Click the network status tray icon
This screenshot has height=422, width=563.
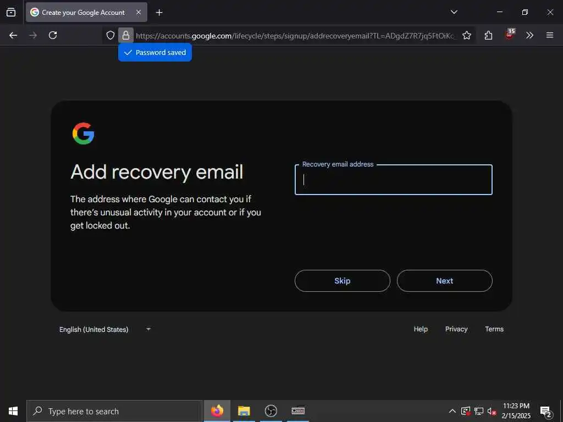(x=479, y=411)
